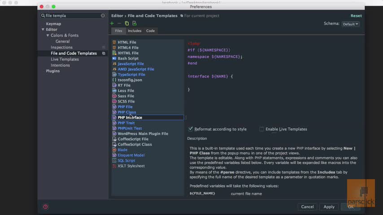Click the magnifier icon in the search box
Screen dimensions: 383x215
tap(43, 16)
